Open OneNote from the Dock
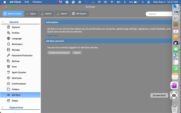 [x=174, y=85]
